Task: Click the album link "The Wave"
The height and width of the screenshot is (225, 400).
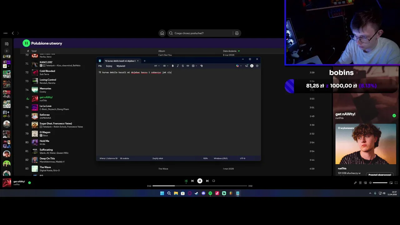Action: tap(163, 169)
